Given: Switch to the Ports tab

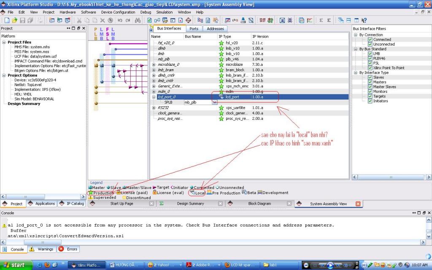Looking at the screenshot, I should click(194, 29).
